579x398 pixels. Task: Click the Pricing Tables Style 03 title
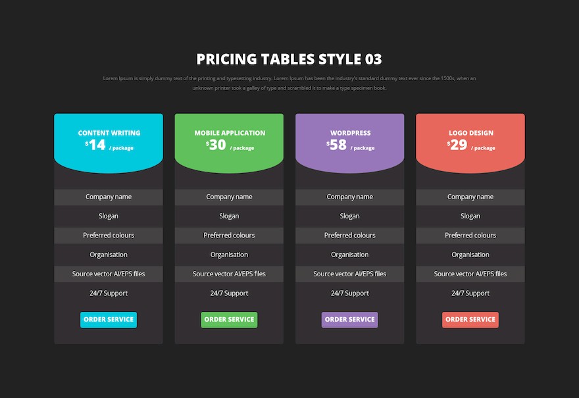point(289,59)
